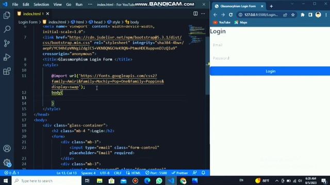The width and height of the screenshot is (330, 185).
Task: Change indentation via Spaces: 4
Action: [88, 173]
